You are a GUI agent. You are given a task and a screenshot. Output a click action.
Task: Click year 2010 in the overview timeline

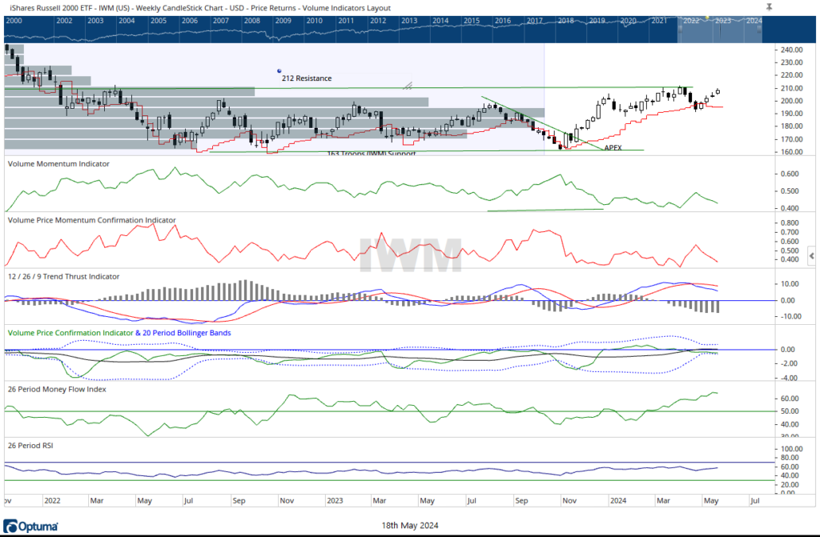pos(315,20)
